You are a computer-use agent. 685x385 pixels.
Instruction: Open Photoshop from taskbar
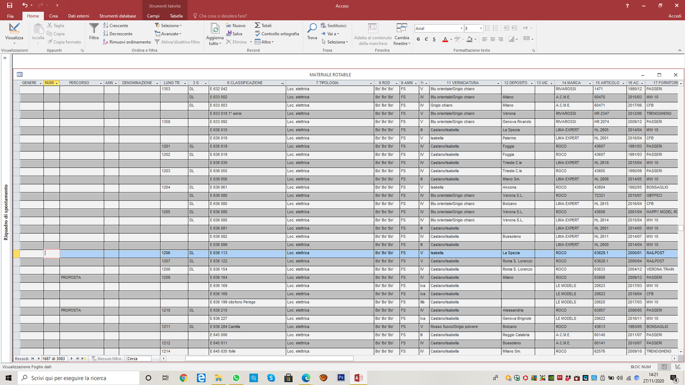(340, 378)
